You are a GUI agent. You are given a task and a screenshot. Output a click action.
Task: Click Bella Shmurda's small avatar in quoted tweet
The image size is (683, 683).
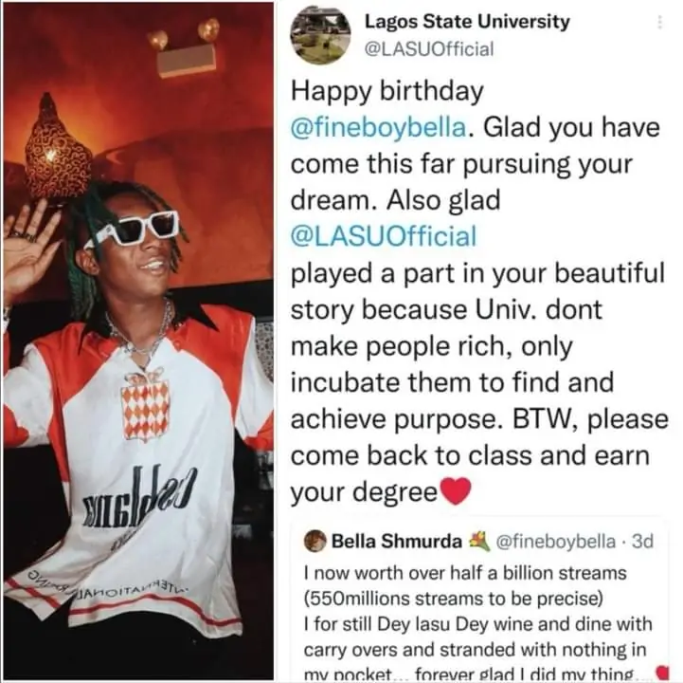(x=315, y=543)
